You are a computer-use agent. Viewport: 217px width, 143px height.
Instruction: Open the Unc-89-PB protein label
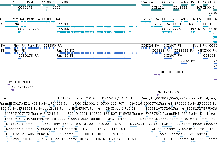point(65,56)
